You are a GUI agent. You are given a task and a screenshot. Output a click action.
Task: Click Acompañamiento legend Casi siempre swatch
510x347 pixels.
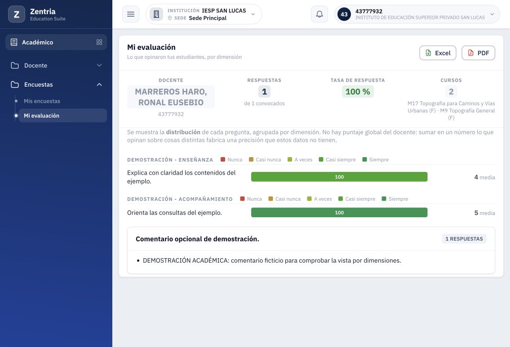point(341,199)
